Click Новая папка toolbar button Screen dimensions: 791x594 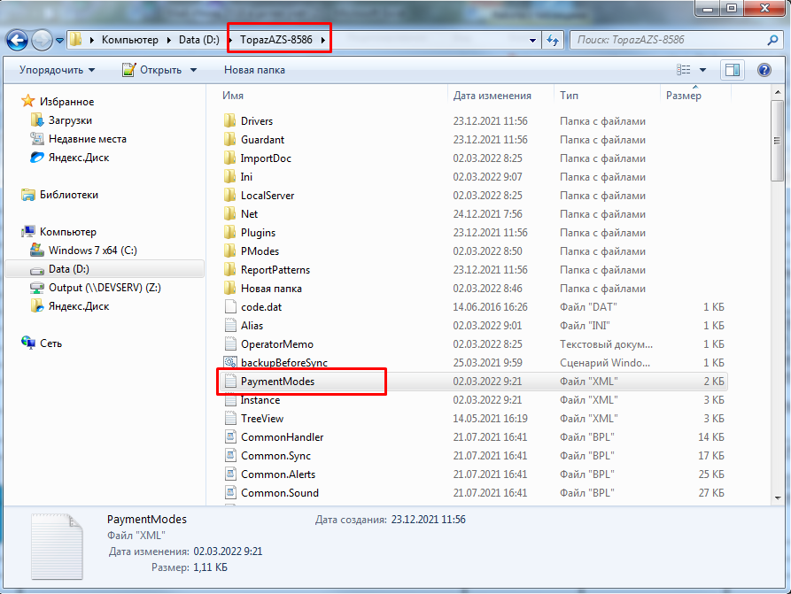254,70
